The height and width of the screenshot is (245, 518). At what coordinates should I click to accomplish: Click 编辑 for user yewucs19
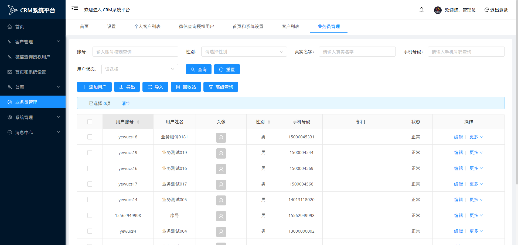[458, 152]
